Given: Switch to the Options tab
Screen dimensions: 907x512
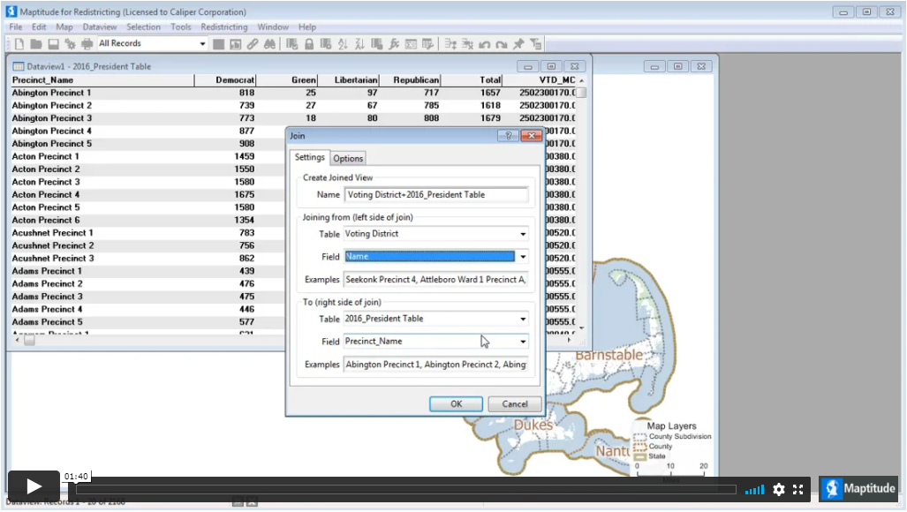Looking at the screenshot, I should (348, 159).
